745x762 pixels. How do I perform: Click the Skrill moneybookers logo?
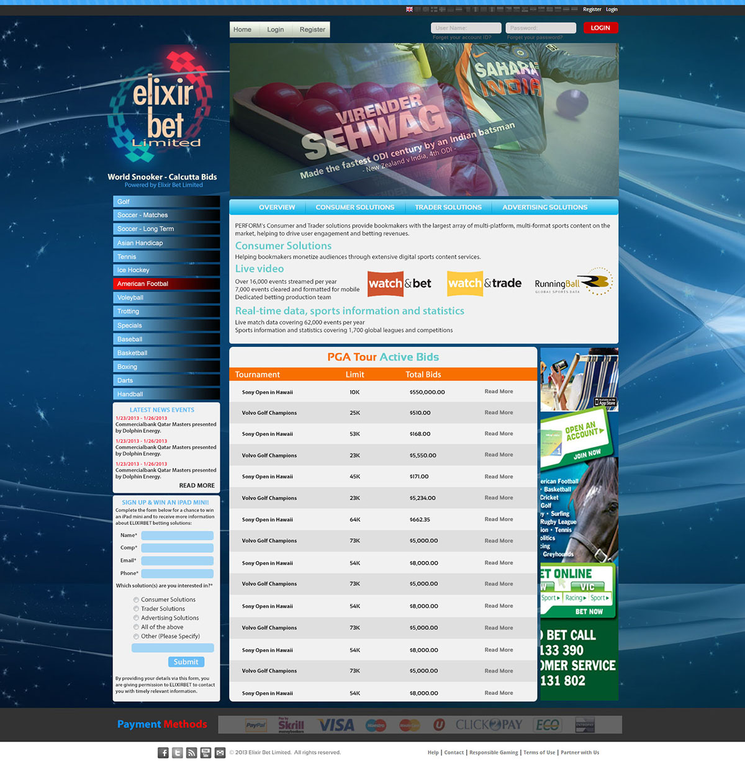[291, 725]
